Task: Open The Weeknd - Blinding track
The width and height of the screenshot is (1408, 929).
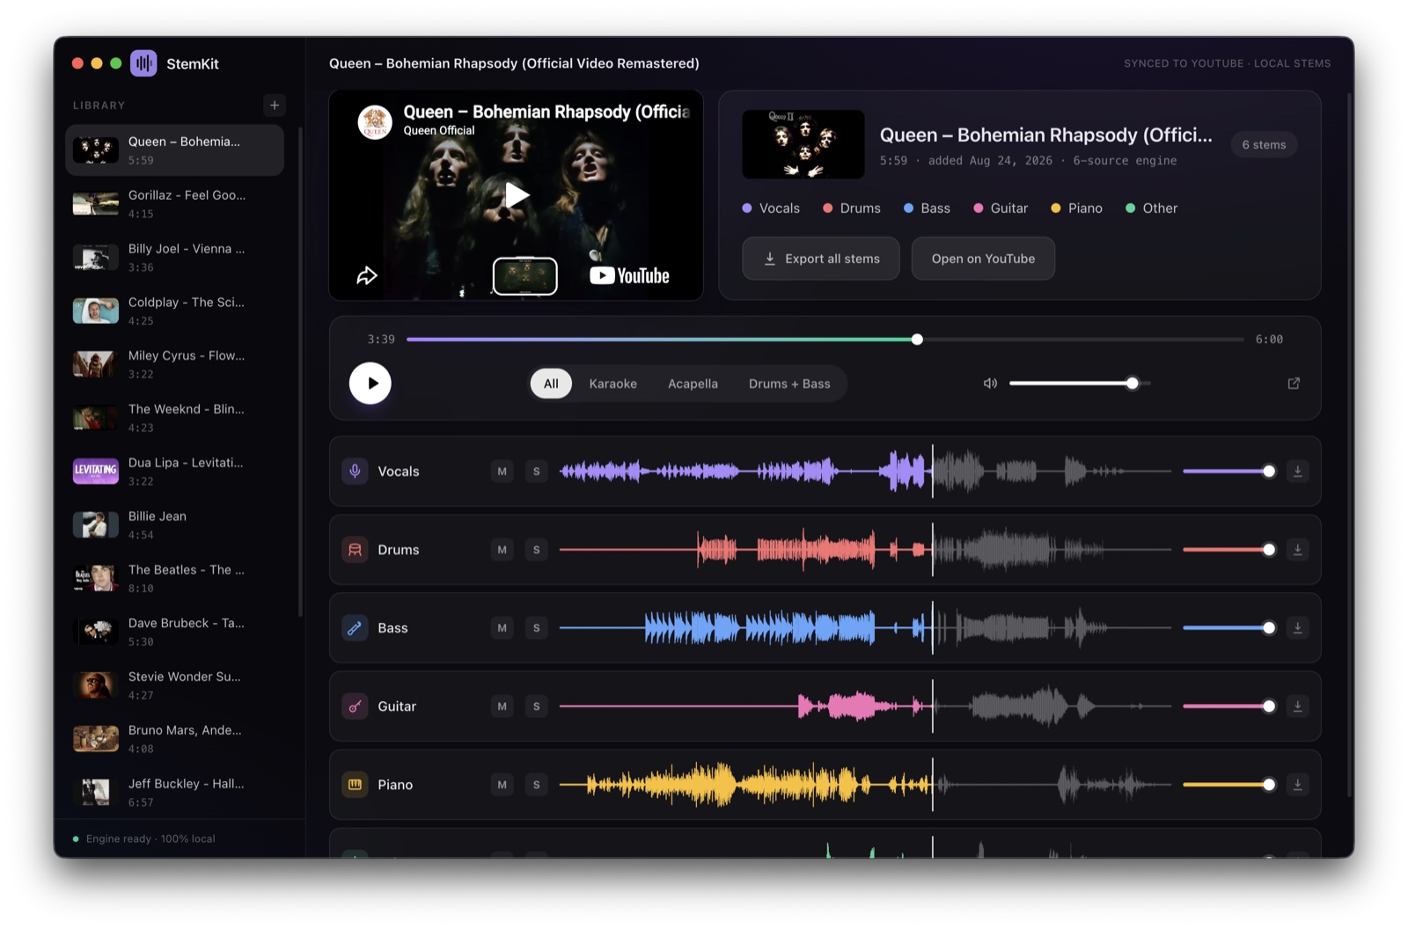Action: pos(174,418)
